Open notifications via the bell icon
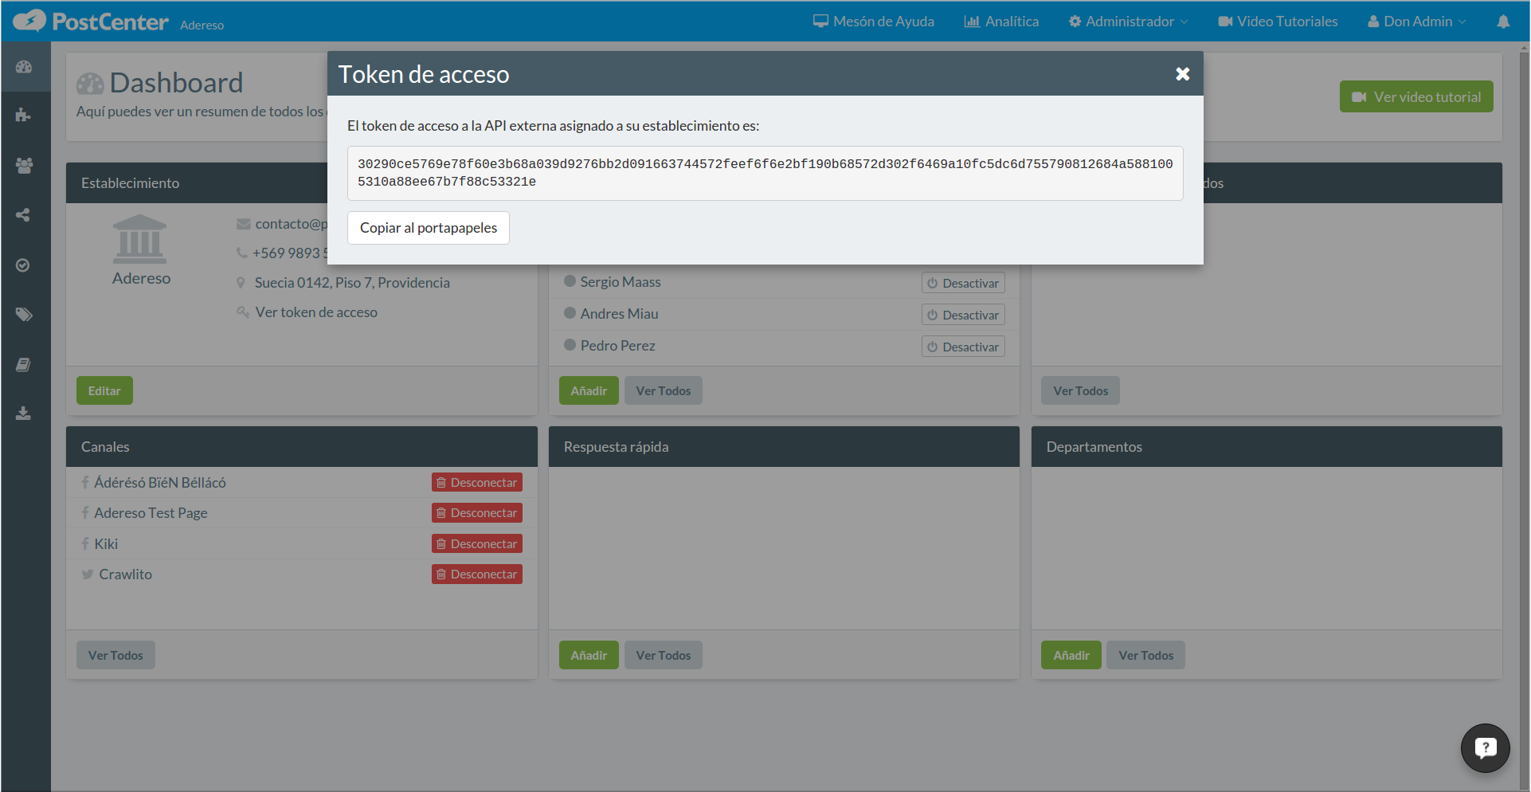1531x792 pixels. pos(1504,22)
